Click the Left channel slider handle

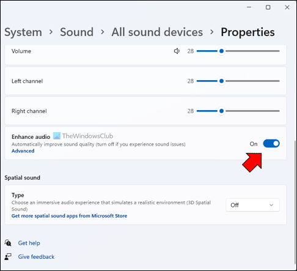[x=221, y=81]
